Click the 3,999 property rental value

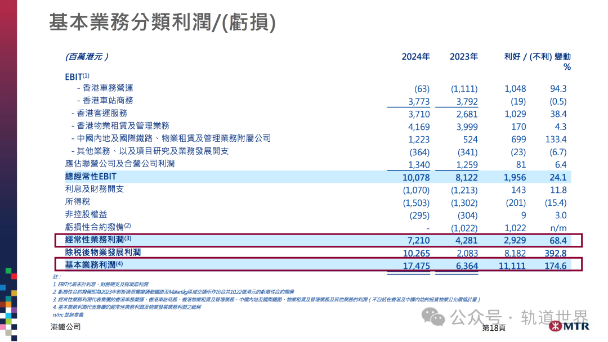467,127
